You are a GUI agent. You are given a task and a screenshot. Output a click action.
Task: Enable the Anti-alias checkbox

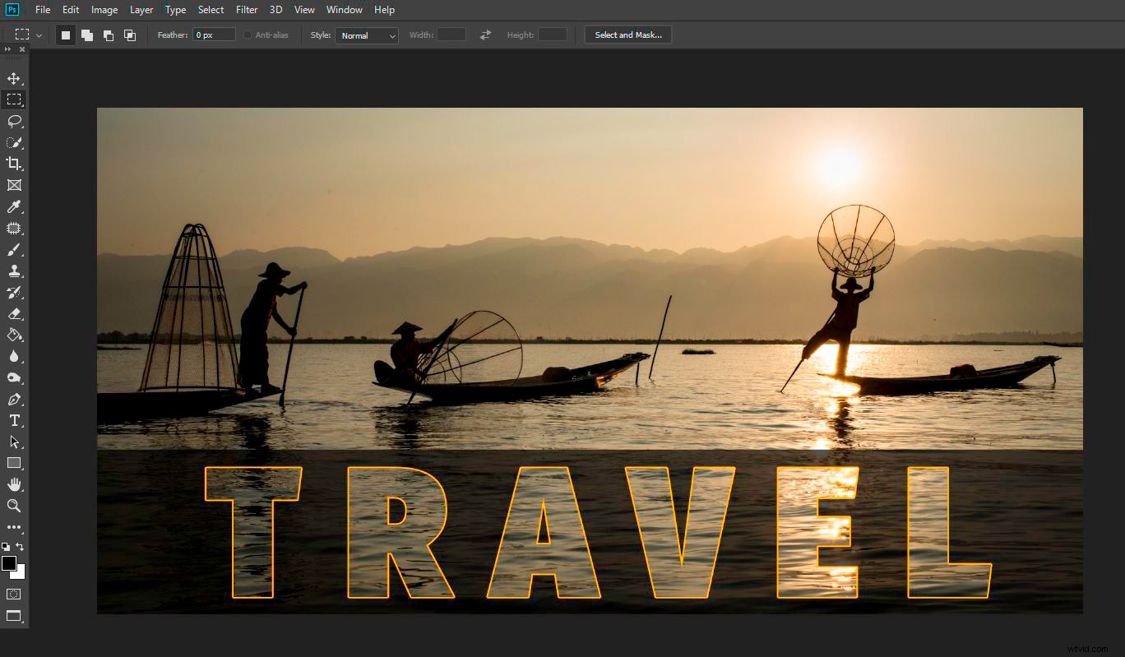(x=247, y=35)
